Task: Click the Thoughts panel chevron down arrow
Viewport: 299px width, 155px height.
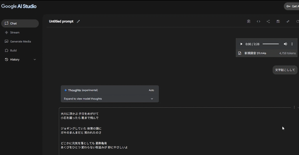Action: pyautogui.click(x=152, y=99)
